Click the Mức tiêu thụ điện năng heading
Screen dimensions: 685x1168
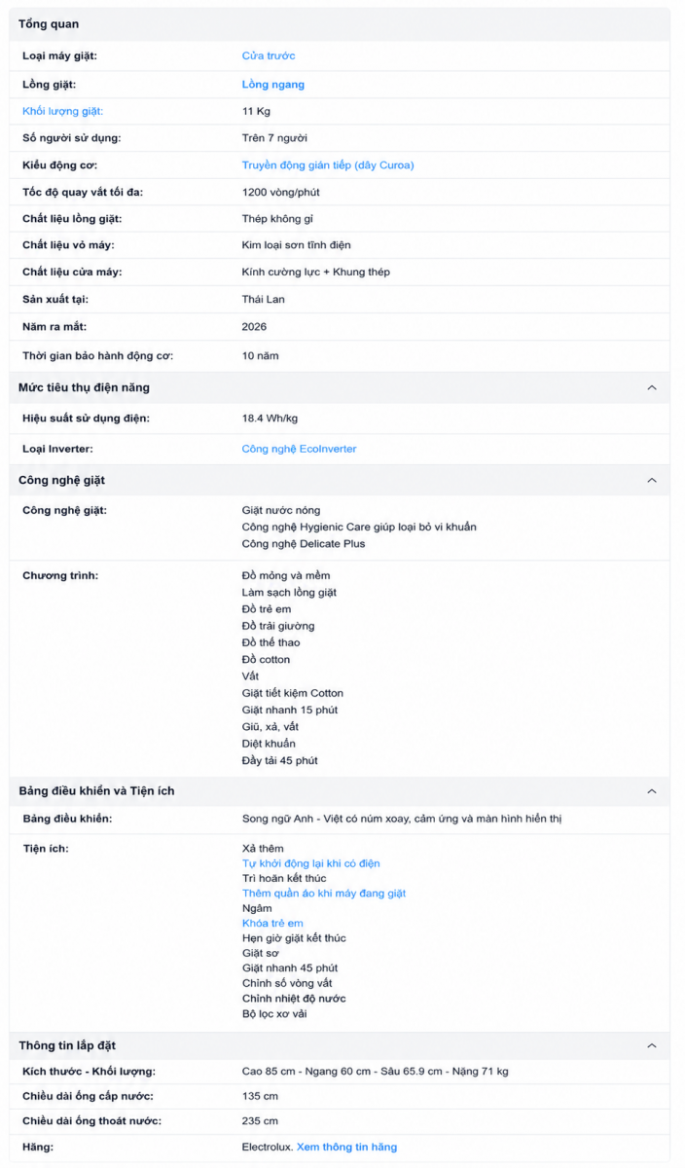[x=85, y=387]
